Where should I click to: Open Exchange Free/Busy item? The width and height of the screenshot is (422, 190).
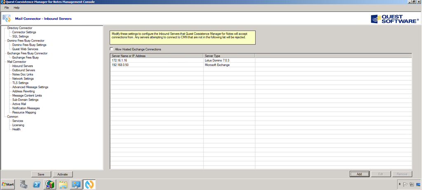click(26, 58)
